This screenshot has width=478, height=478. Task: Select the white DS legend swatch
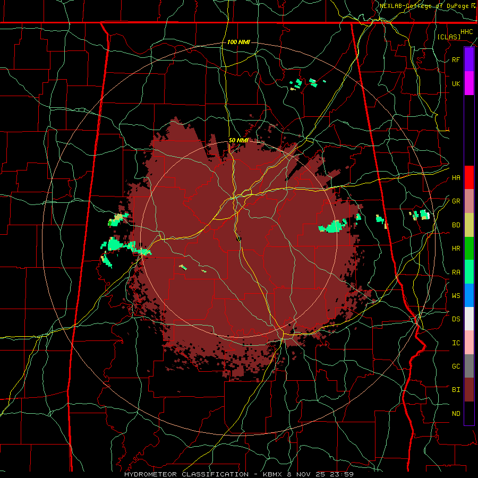pos(469,319)
